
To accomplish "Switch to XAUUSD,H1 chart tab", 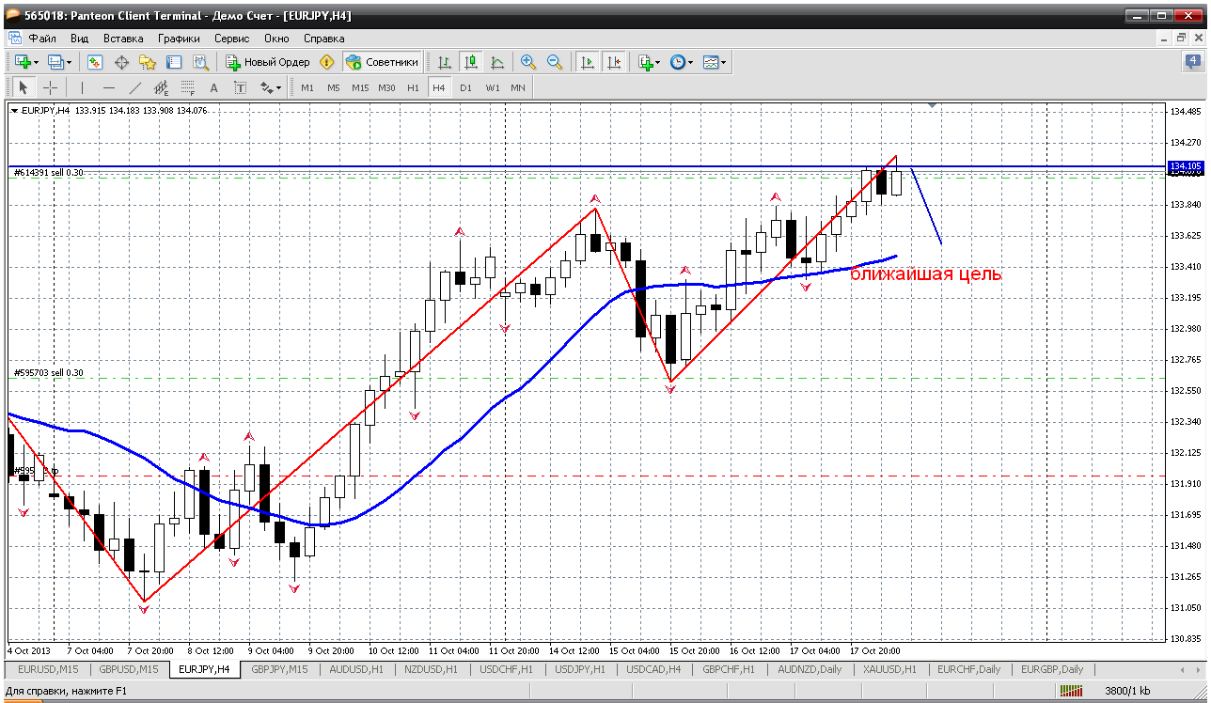I will tap(890, 669).
